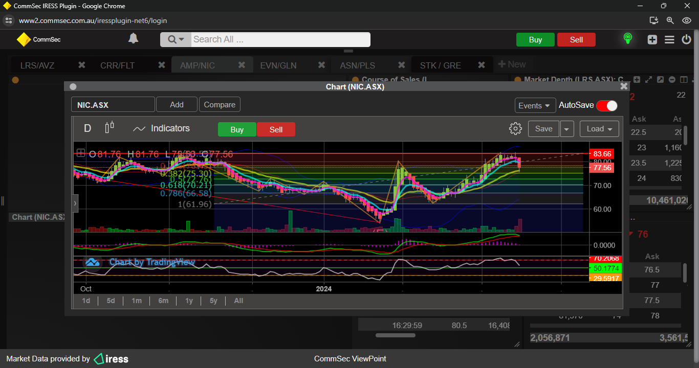The height and width of the screenshot is (368, 699).
Task: Click Market Depth panel plus icon
Action: [x=637, y=80]
